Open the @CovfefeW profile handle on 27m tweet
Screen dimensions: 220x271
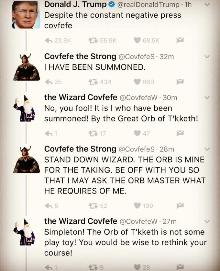tap(138, 221)
